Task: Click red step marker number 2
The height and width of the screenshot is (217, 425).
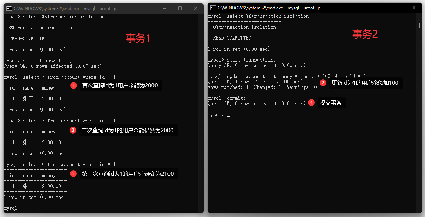Action: click(x=323, y=83)
